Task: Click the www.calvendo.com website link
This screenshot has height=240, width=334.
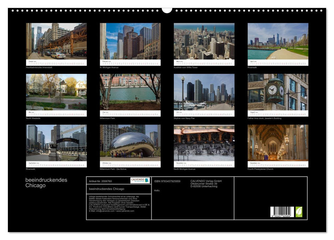Action: coord(126,212)
